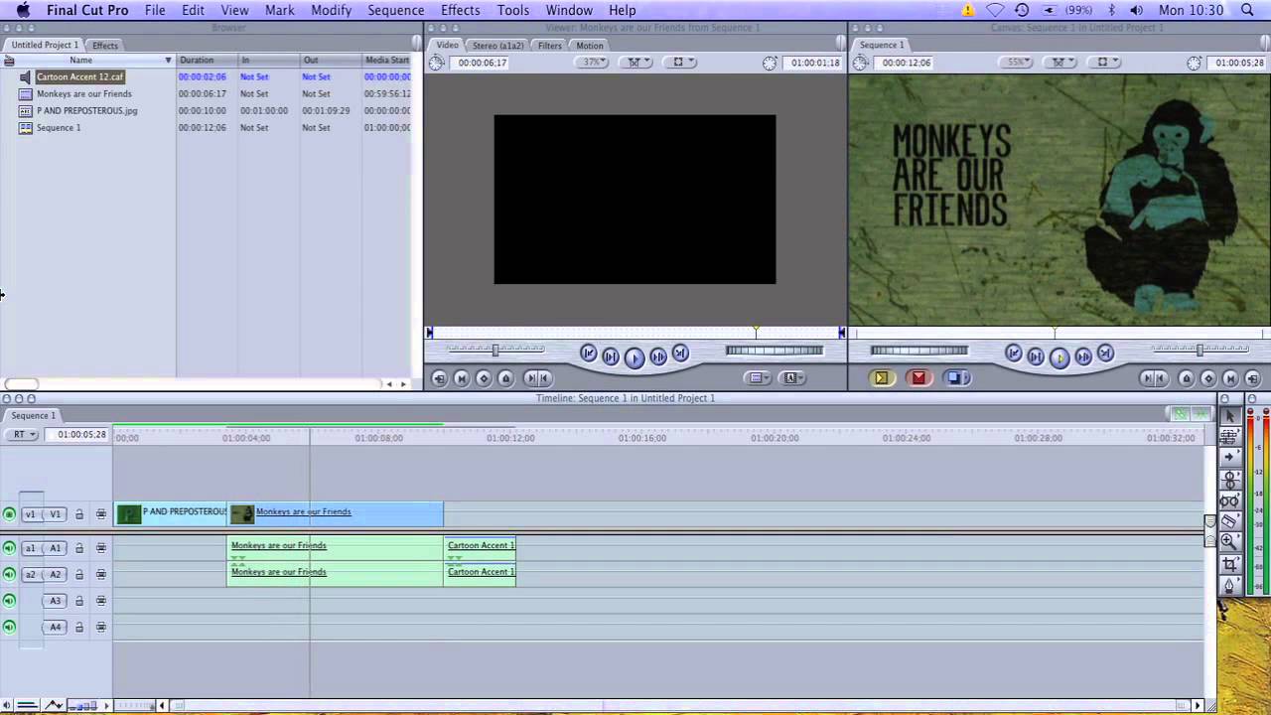Go to next edit in the Canvas
Image resolution: width=1271 pixels, height=715 pixels.
[x=1105, y=354]
